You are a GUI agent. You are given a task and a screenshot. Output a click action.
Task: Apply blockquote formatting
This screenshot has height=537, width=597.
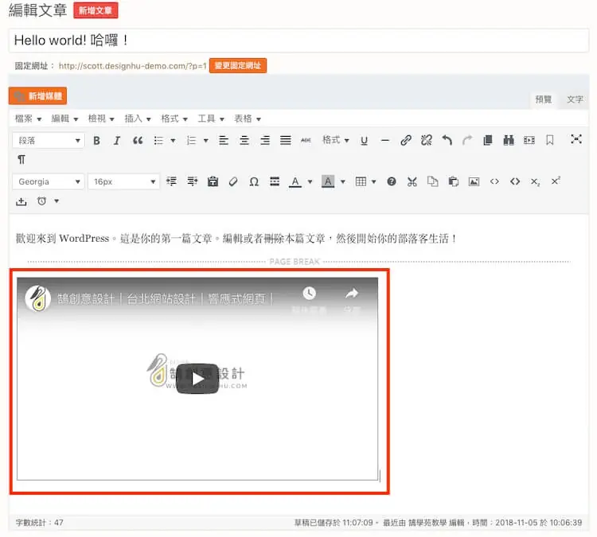coord(138,141)
